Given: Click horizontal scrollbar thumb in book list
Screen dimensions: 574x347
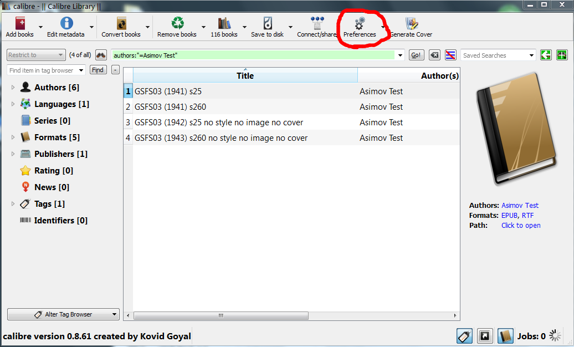Looking at the screenshot, I should tap(221, 315).
